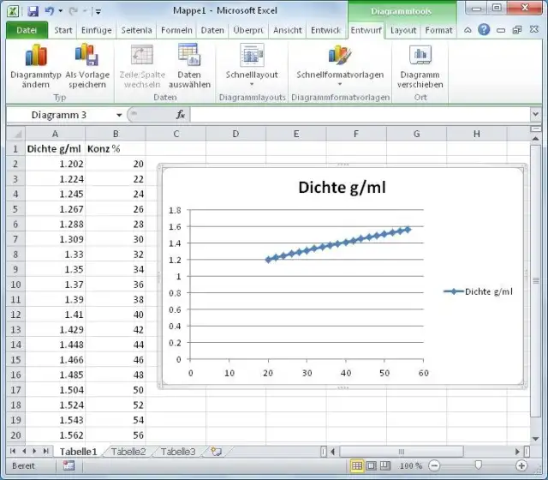Expand the Schnelllayout dropdown

(252, 84)
